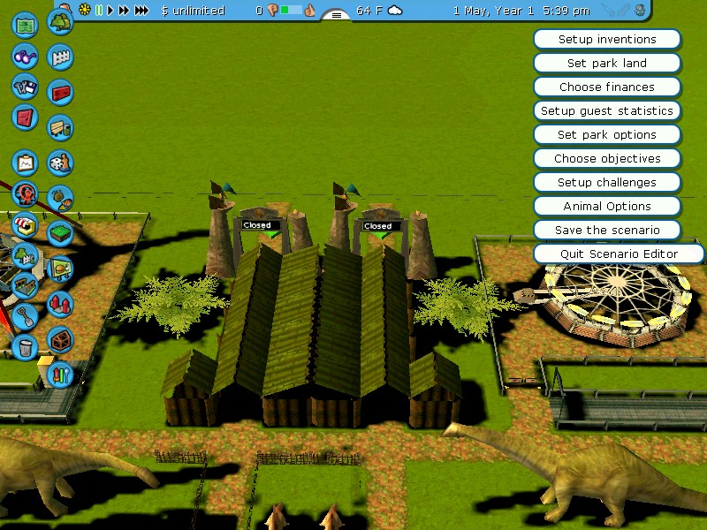707x530 pixels.
Task: Click Quit Scenario Editor button
Action: (619, 254)
